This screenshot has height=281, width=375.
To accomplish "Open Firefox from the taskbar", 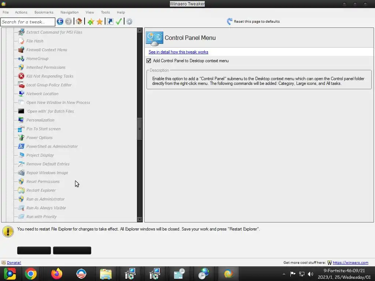I will 57,274.
